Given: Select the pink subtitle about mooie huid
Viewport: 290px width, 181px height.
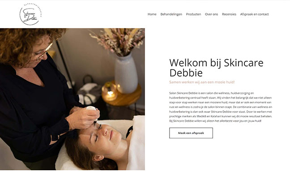Looking at the screenshot, I should [202, 82].
